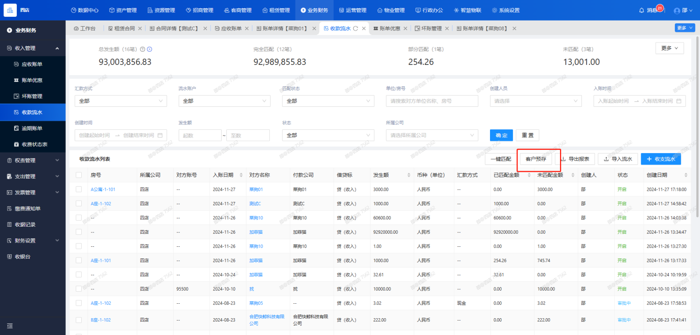Open 招商管理 in top menu
The width and height of the screenshot is (700, 335).
(x=199, y=10)
